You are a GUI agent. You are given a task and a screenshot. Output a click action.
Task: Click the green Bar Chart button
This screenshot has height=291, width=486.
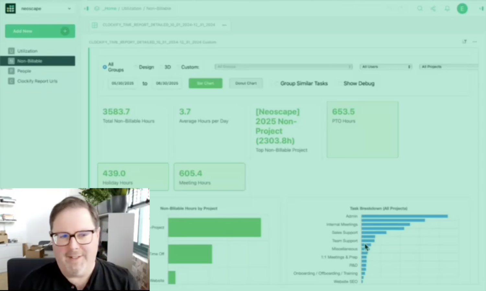205,83
